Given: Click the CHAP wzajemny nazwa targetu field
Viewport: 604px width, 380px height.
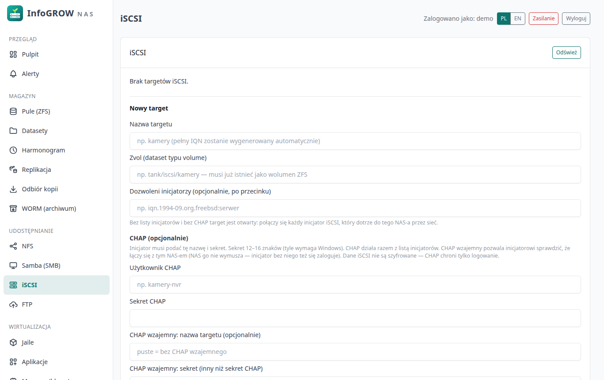Looking at the screenshot, I should click(355, 352).
